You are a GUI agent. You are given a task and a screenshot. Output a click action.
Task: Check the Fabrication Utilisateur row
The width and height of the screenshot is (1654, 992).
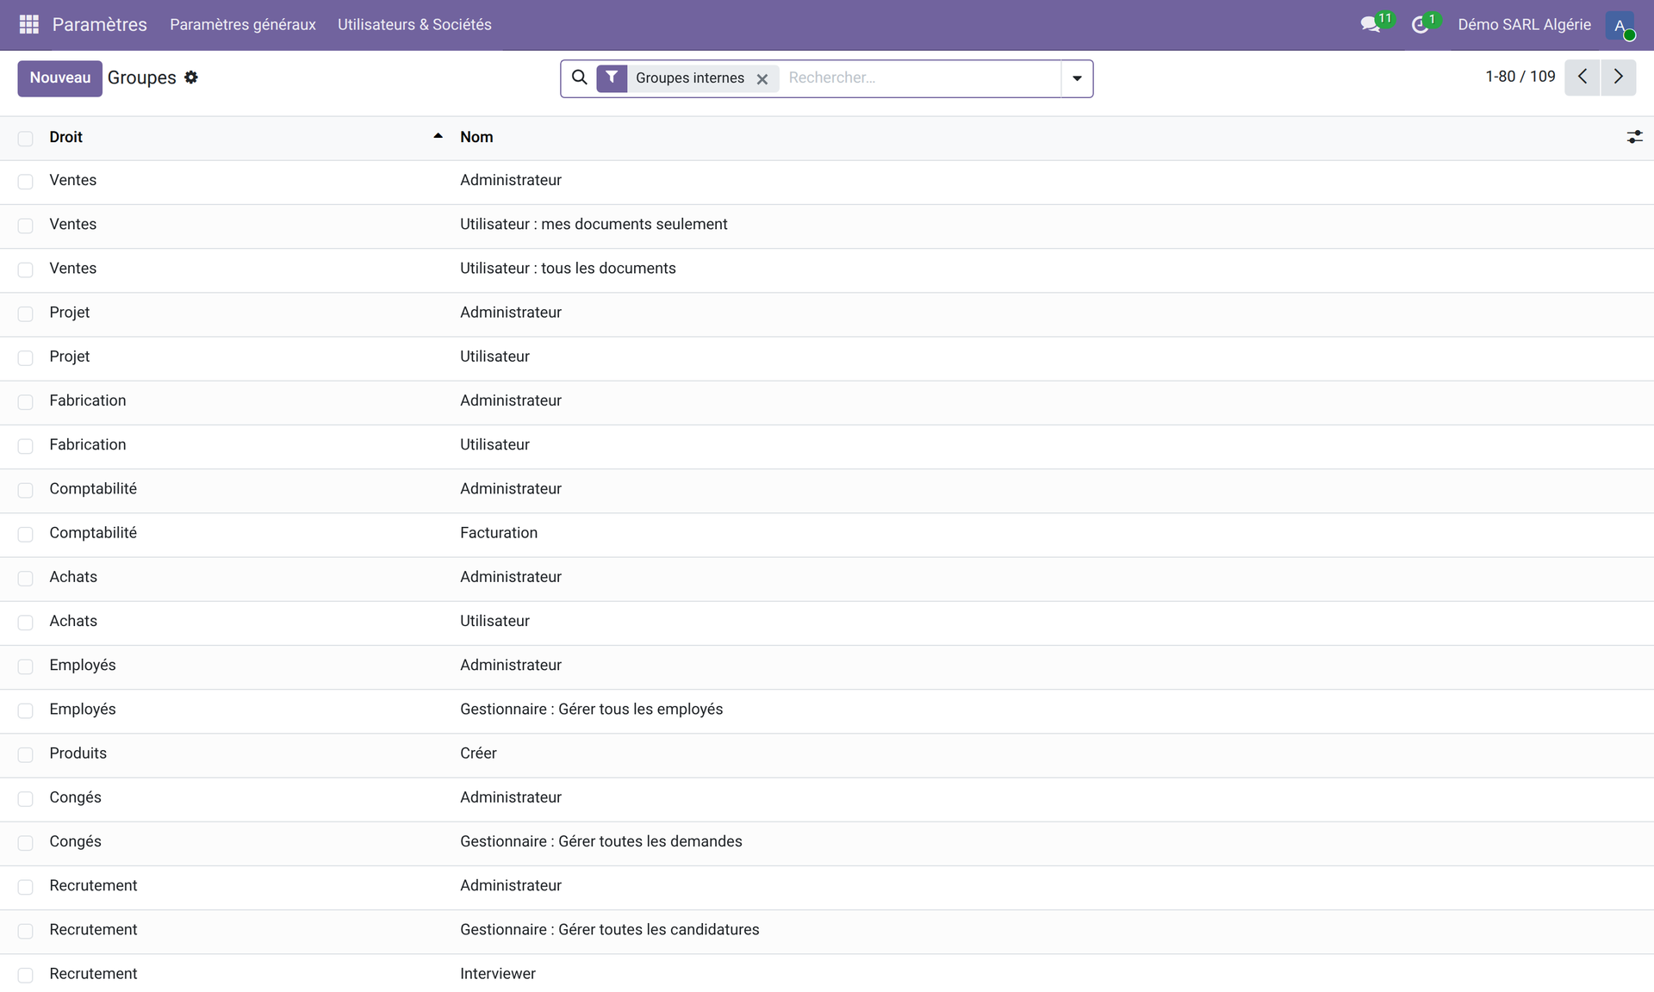coord(26,446)
